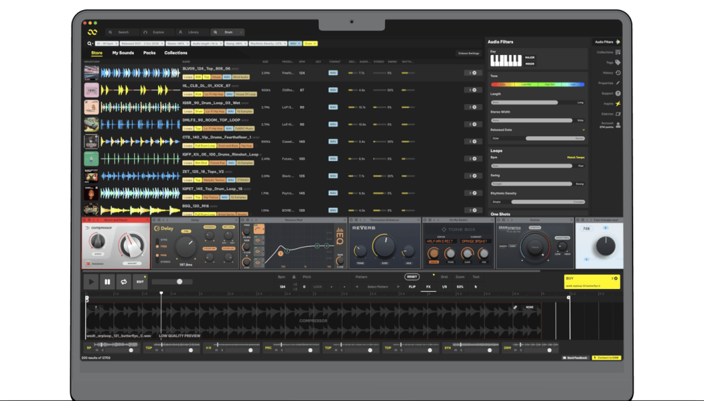704x401 pixels.
Task: Open the Tags sidebar icon
Action: pyautogui.click(x=618, y=63)
